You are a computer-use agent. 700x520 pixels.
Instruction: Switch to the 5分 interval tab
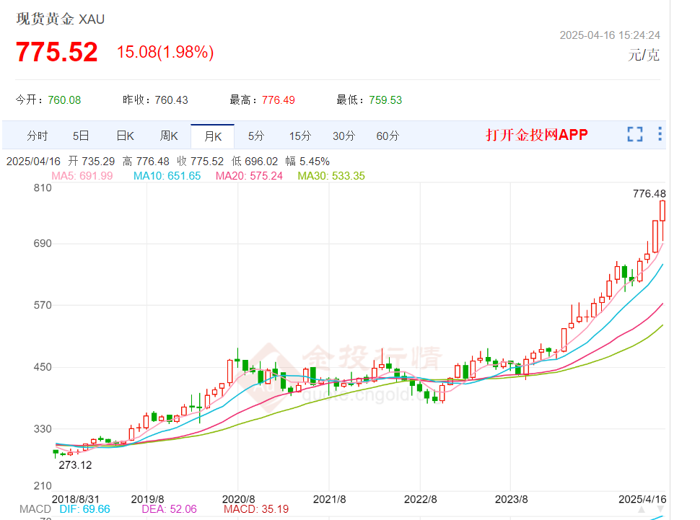pyautogui.click(x=256, y=136)
